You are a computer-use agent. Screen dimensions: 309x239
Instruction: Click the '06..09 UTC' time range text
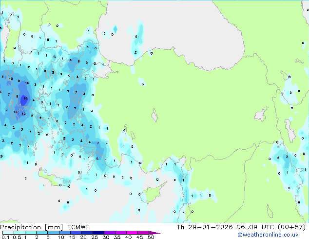point(255,227)
